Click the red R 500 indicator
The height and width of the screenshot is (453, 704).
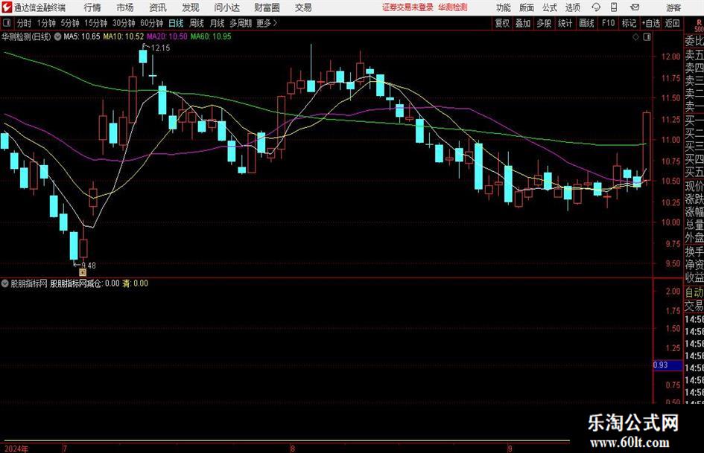[699, 25]
